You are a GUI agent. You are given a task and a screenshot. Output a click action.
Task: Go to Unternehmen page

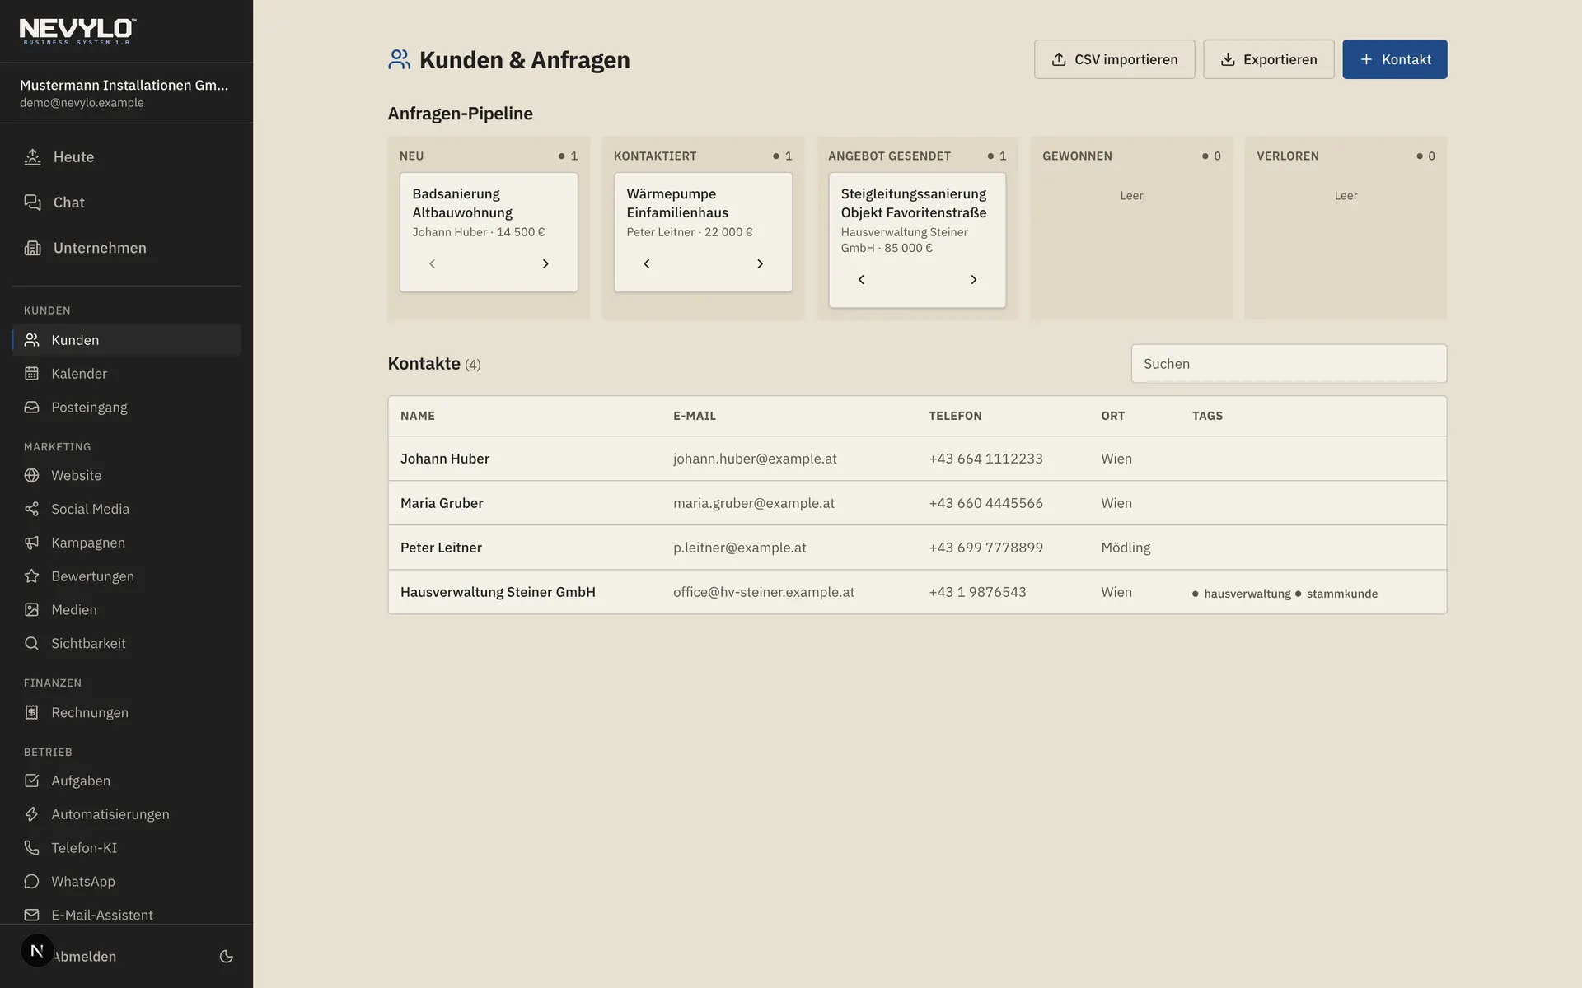127,248
